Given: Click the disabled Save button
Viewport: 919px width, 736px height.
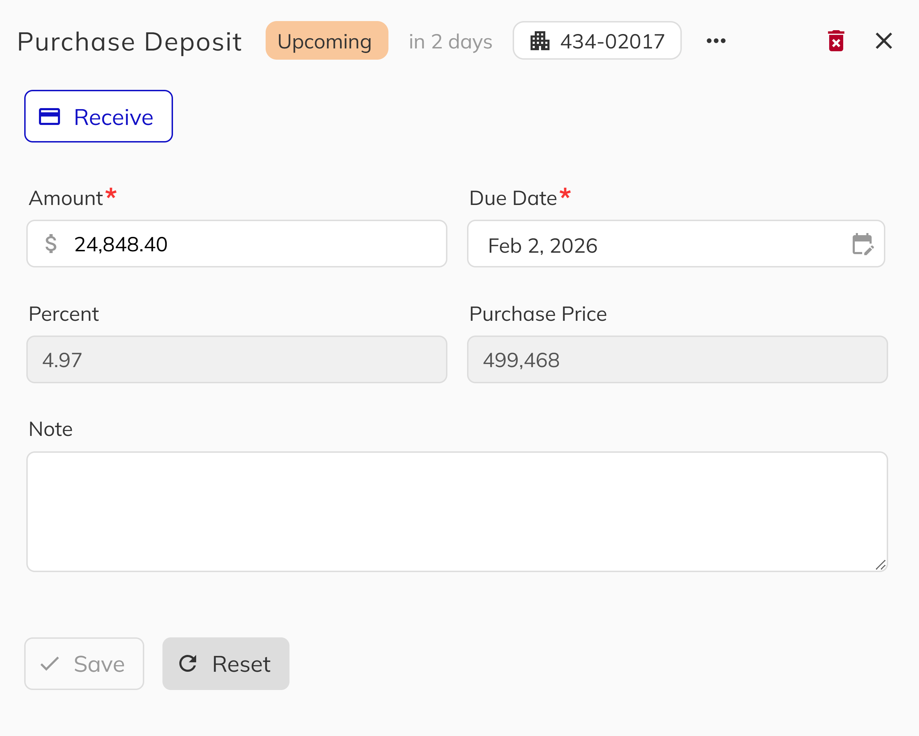Looking at the screenshot, I should (84, 663).
